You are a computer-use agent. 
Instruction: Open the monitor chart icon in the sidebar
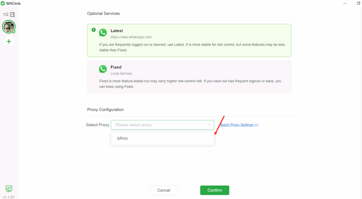[x=9, y=189]
